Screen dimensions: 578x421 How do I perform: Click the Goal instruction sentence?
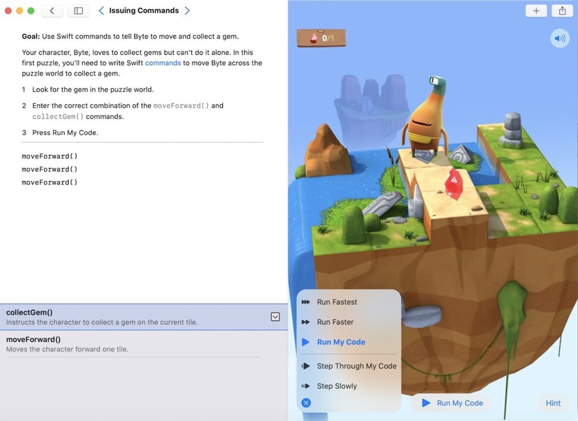click(130, 37)
